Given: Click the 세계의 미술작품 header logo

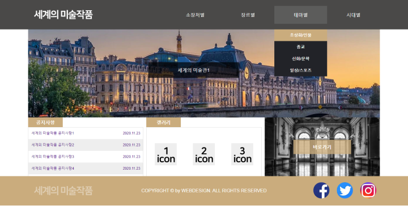Looking at the screenshot, I should click(63, 15).
